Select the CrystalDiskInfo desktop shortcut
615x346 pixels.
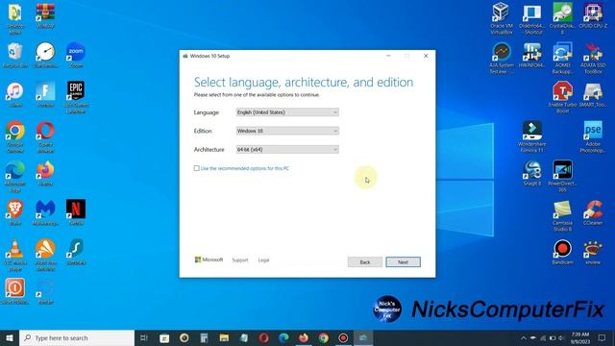[x=562, y=18]
